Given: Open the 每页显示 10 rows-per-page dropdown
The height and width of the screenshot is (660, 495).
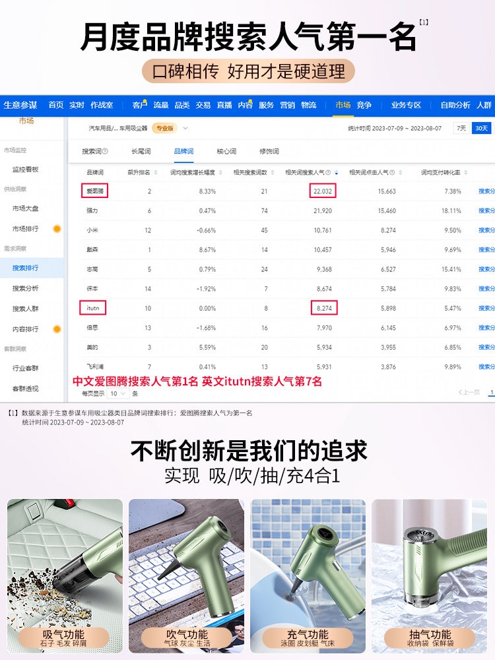Looking at the screenshot, I should click(118, 393).
